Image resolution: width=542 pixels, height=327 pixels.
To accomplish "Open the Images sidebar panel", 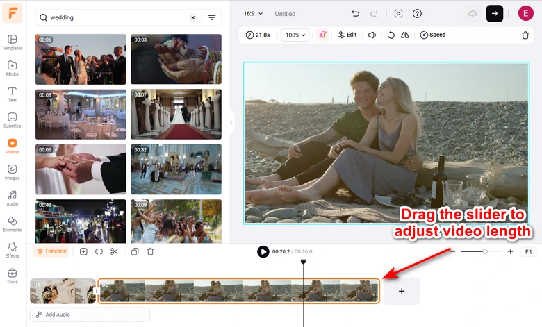I will (x=12, y=172).
